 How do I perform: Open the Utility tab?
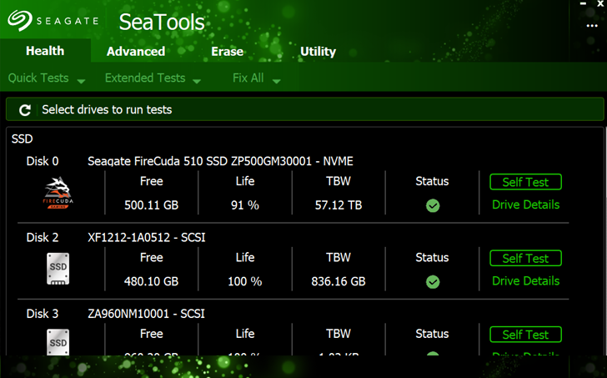pos(319,52)
